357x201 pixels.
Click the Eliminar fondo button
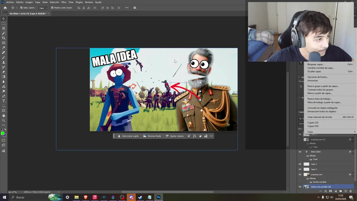[x=152, y=136]
